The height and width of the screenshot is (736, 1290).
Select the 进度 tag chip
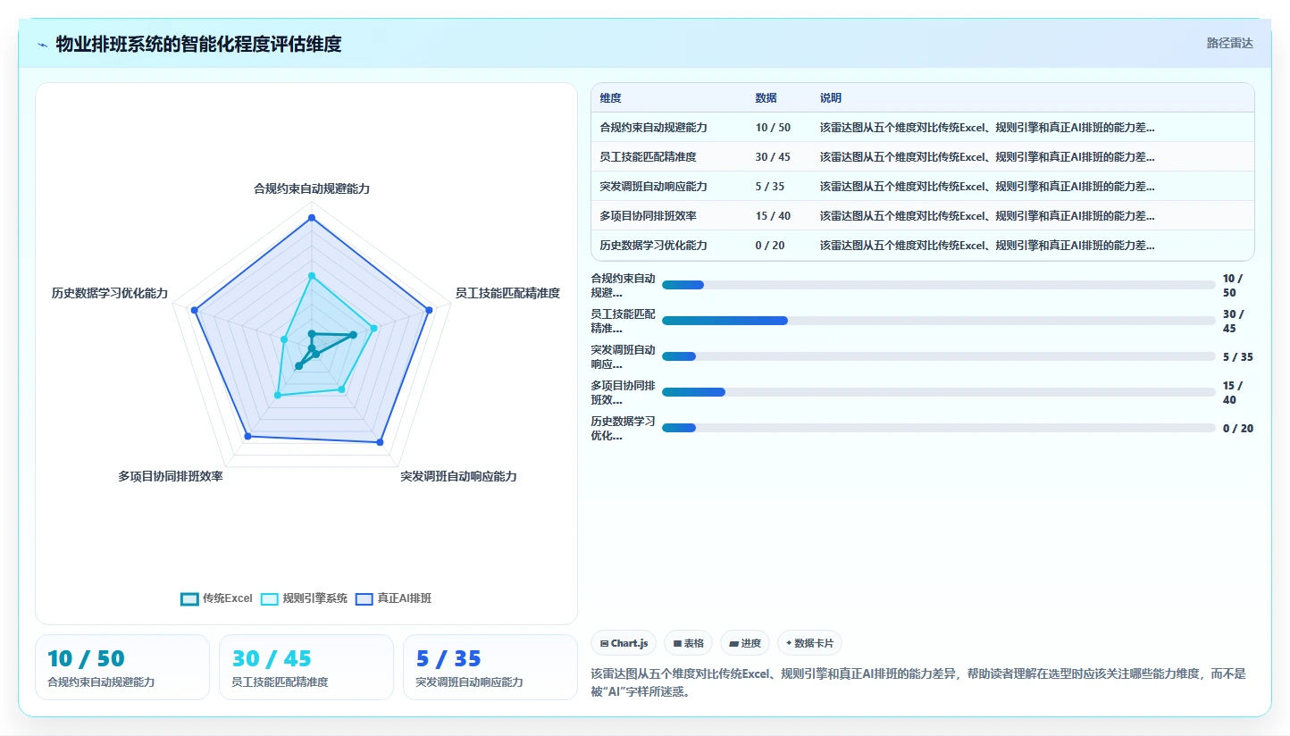pyautogui.click(x=745, y=643)
